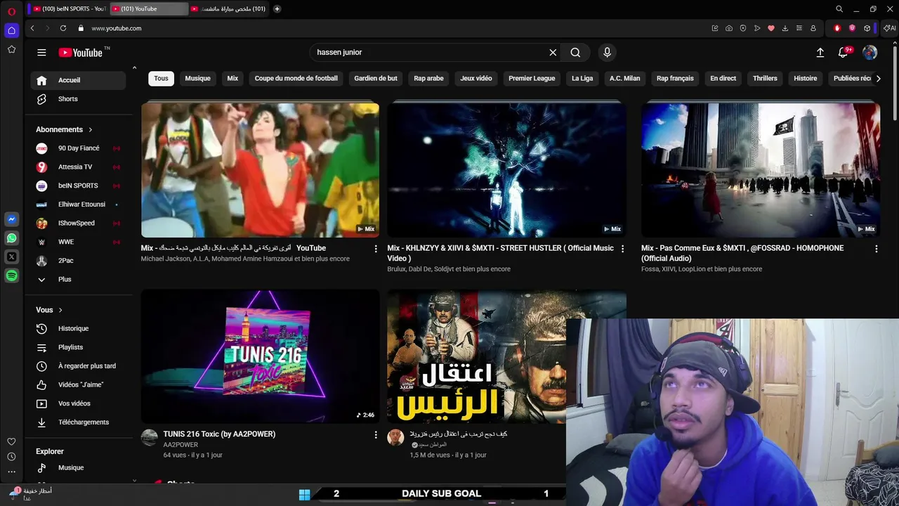Open beIN SPORTS subscription channel

(78, 186)
